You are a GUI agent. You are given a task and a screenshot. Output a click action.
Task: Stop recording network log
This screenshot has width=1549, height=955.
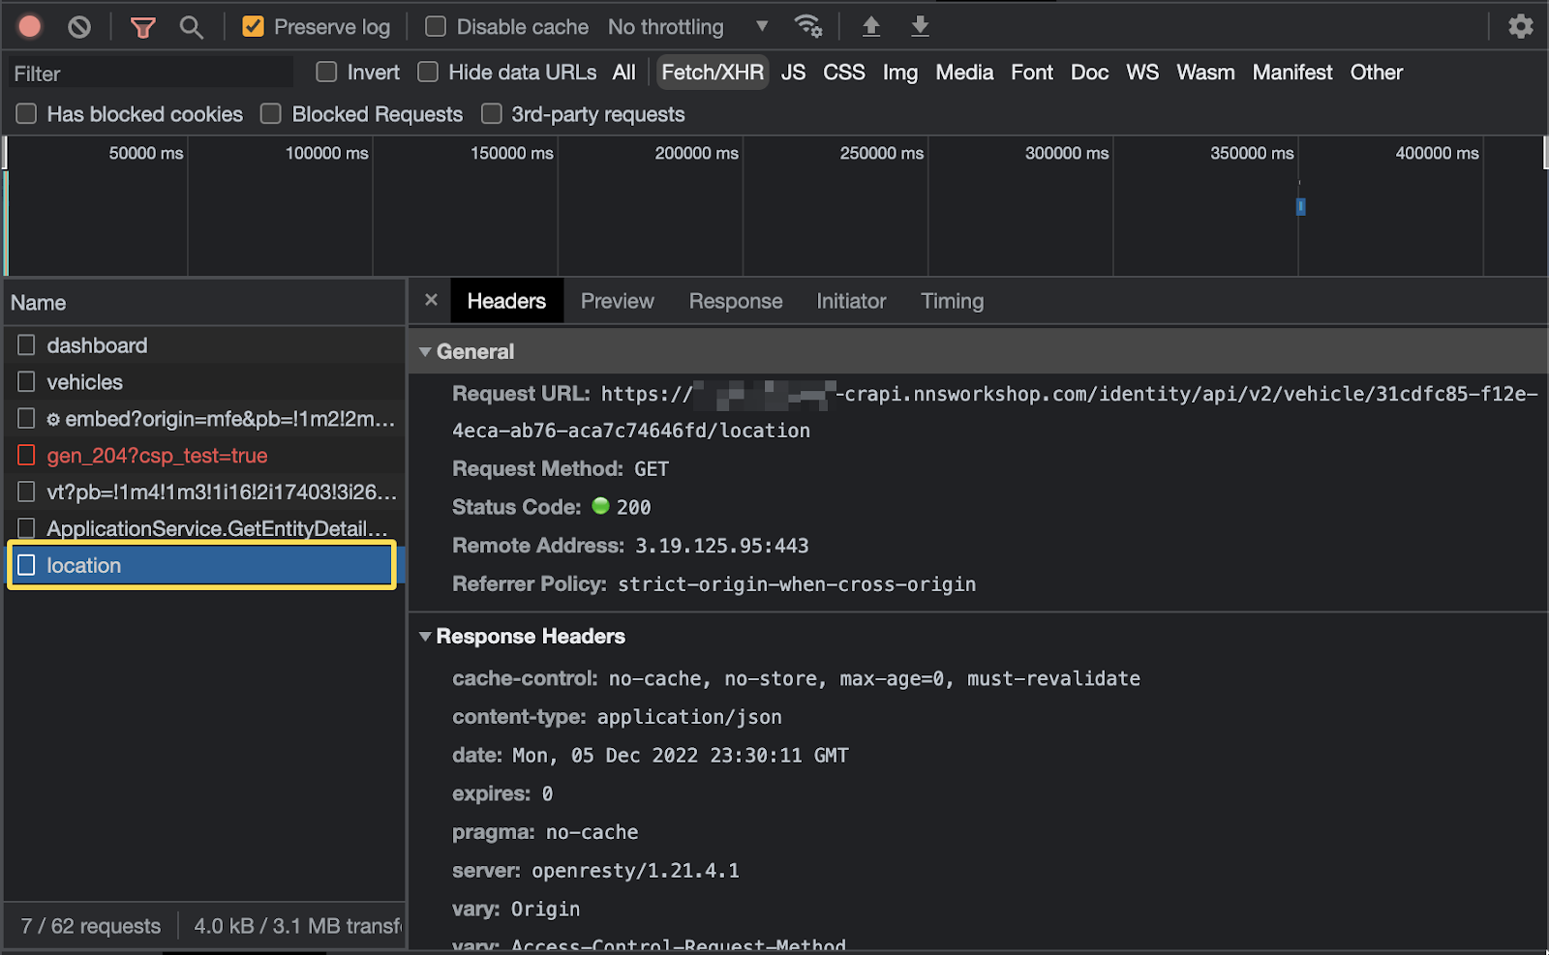pos(30,26)
